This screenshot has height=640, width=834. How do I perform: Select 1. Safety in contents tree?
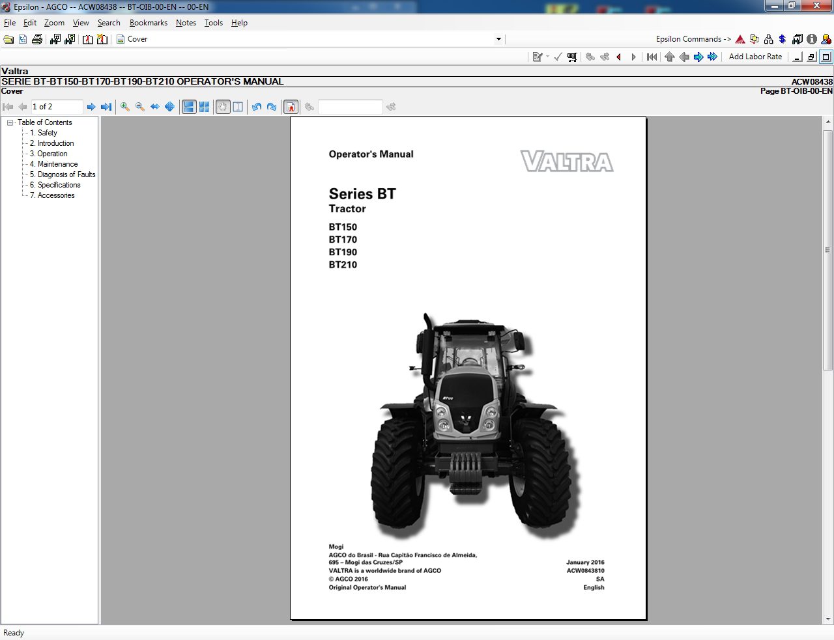[x=43, y=133]
